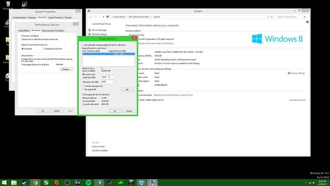Open the Windows Update link
The width and height of the screenshot is (330, 186).
click(100, 150)
